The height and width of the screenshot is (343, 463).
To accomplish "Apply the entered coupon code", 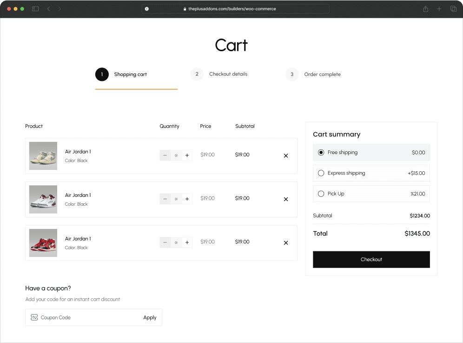I will click(x=150, y=317).
